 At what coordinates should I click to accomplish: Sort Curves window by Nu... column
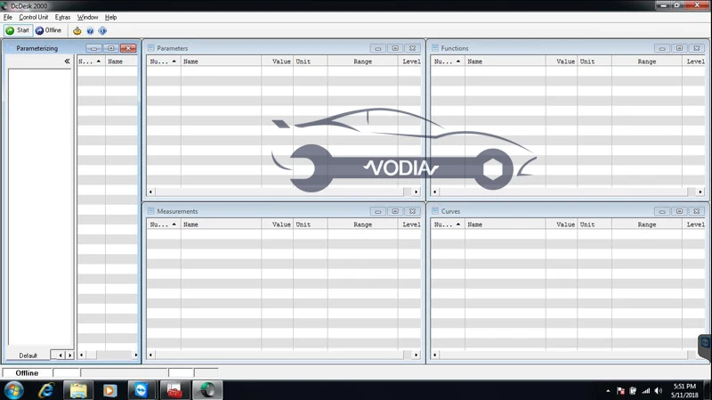[448, 224]
